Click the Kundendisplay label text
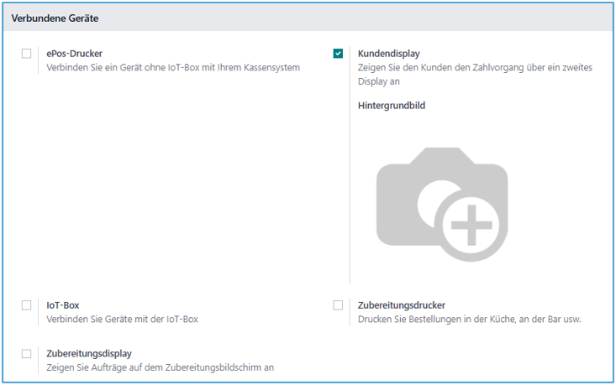This screenshot has height=385, width=616. [388, 54]
